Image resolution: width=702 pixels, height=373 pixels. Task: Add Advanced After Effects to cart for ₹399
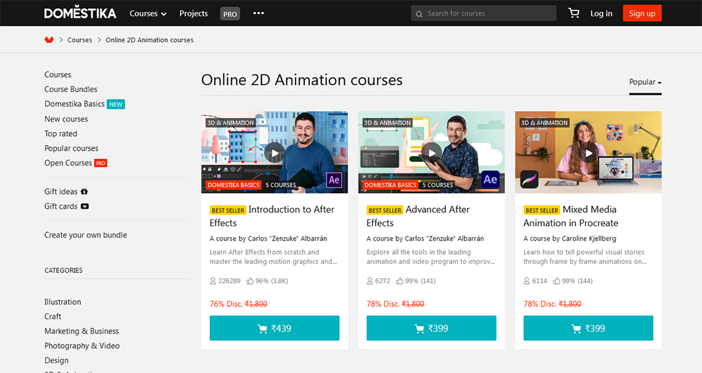(432, 328)
